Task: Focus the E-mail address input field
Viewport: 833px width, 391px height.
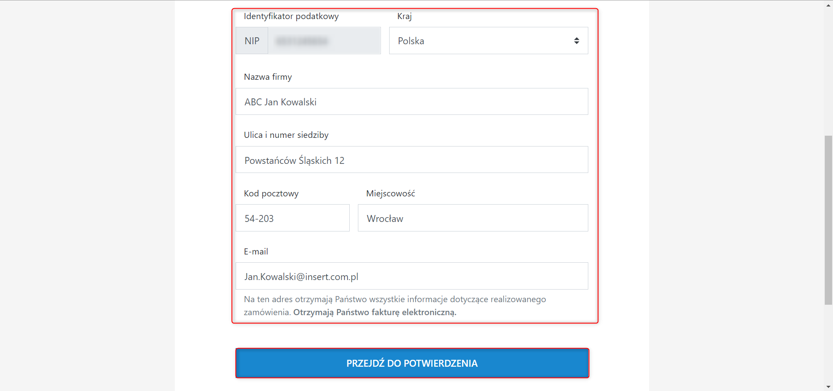Action: 411,276
